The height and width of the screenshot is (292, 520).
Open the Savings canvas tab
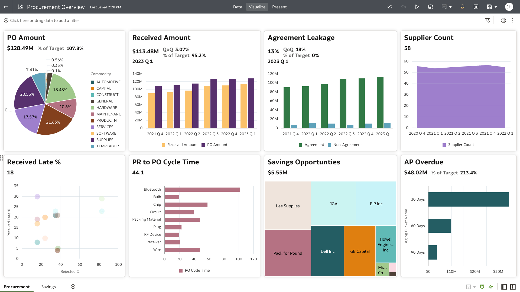(x=48, y=287)
